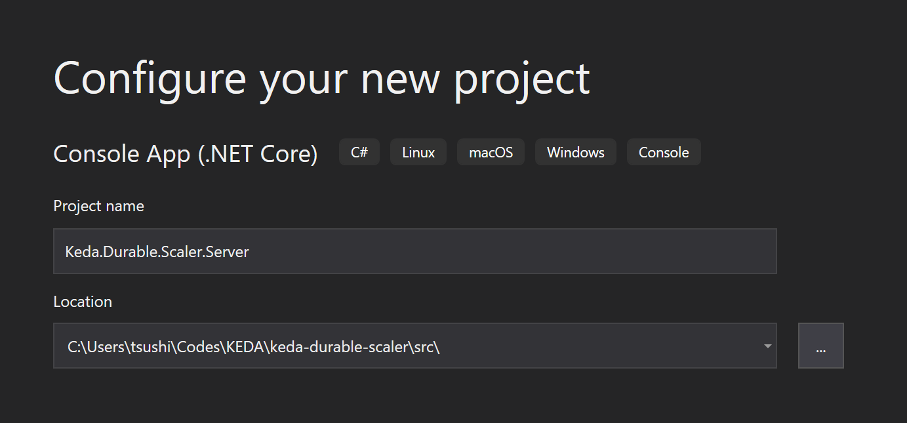Screen dimensions: 907x423
Task: Click the 'Configure your new project' heading
Action: (321, 78)
